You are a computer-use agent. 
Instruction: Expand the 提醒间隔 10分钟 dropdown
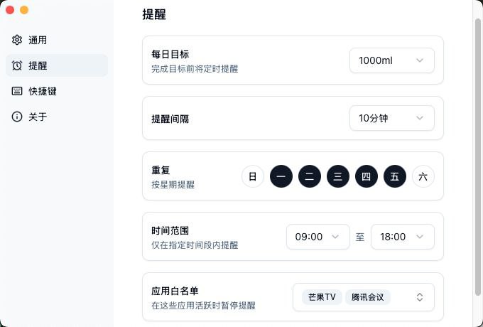[391, 118]
